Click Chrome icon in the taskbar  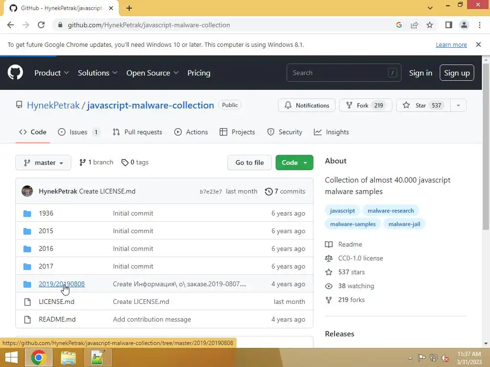(38, 357)
